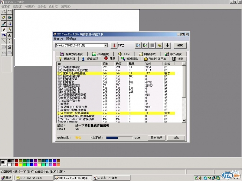Screen dimensions: 242x181
Task: Select the Magnifier tool in Paint
Action: (10, 24)
